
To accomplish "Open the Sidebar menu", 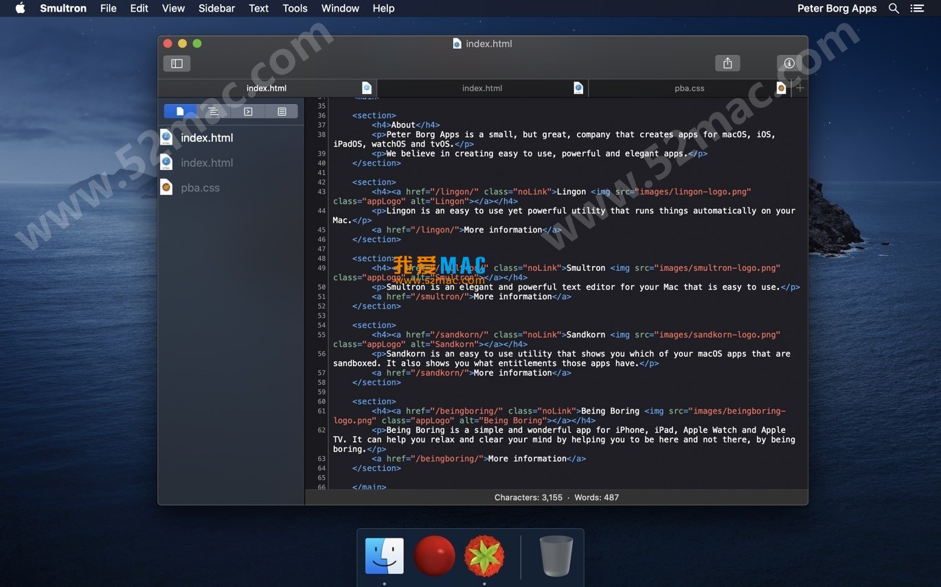I will point(216,8).
